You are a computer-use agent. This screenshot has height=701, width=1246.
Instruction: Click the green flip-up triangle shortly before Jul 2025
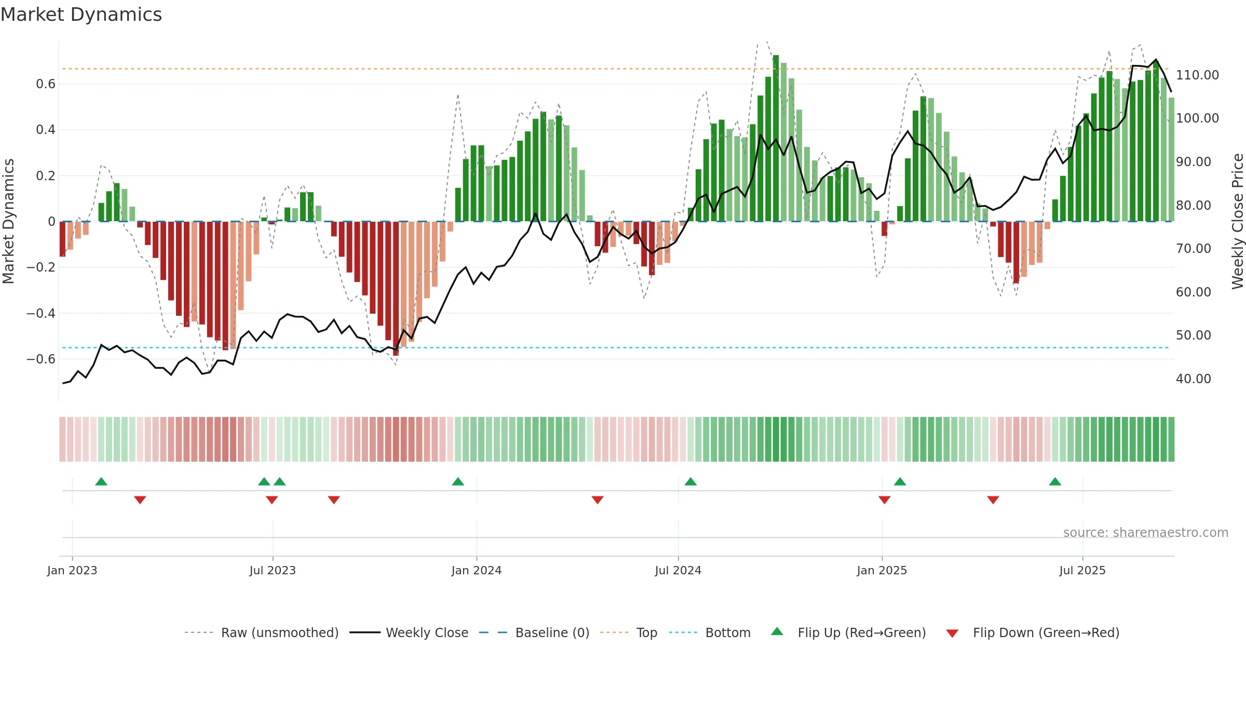pyautogui.click(x=1055, y=481)
